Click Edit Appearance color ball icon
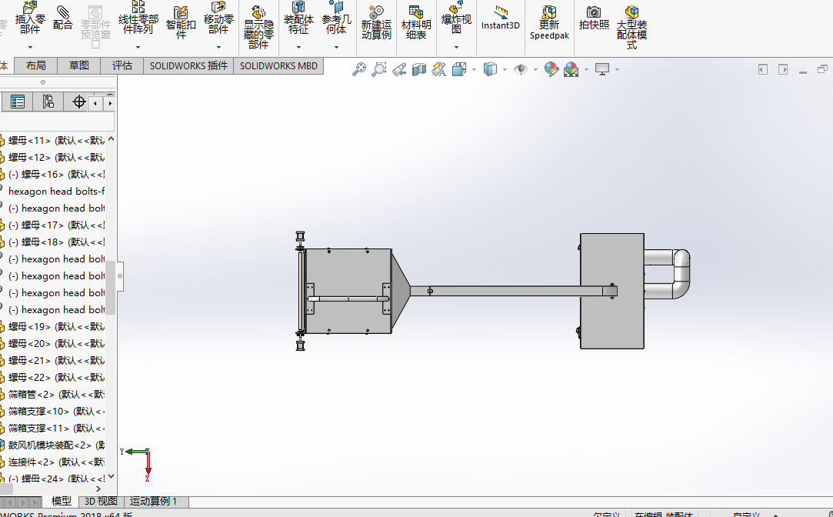Viewport: 833px width, 517px height. tap(551, 69)
